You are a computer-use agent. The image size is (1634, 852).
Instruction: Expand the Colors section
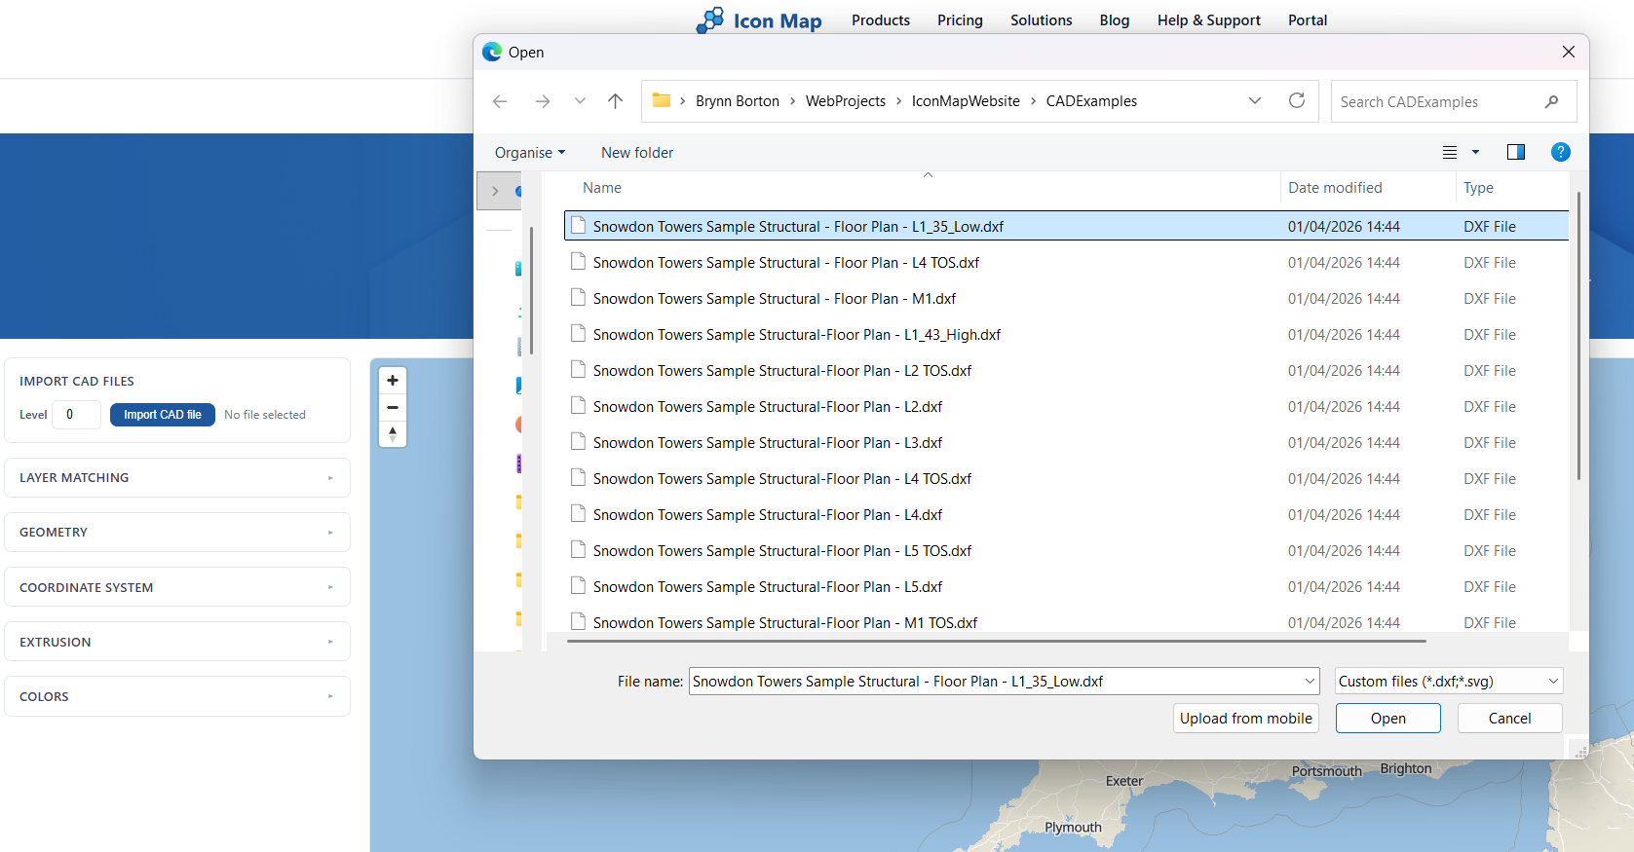click(x=177, y=696)
